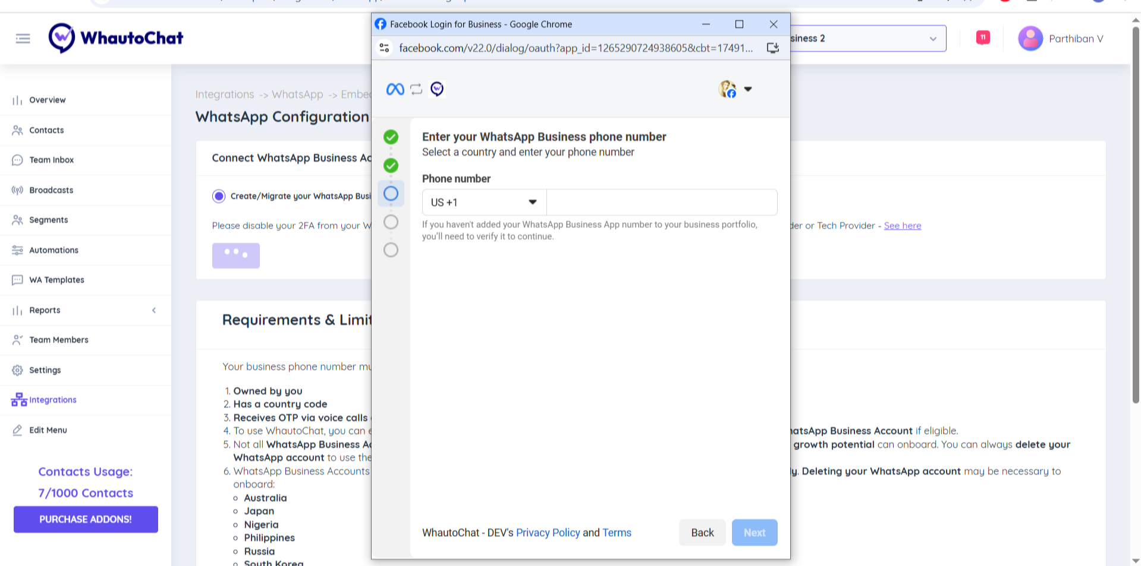The height and width of the screenshot is (566, 1141).
Task: Expand the Facebook account switcher arrow
Action: tap(748, 89)
